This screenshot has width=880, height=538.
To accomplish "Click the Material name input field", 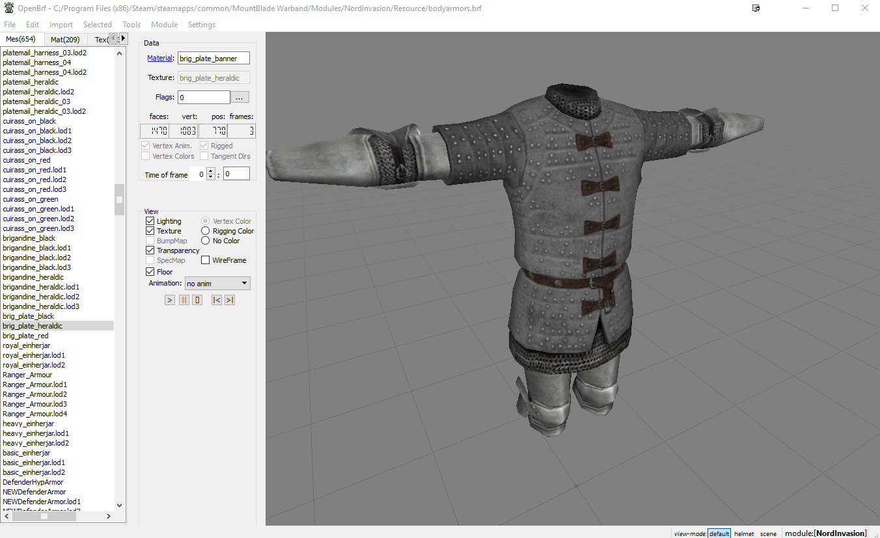I will pos(213,58).
